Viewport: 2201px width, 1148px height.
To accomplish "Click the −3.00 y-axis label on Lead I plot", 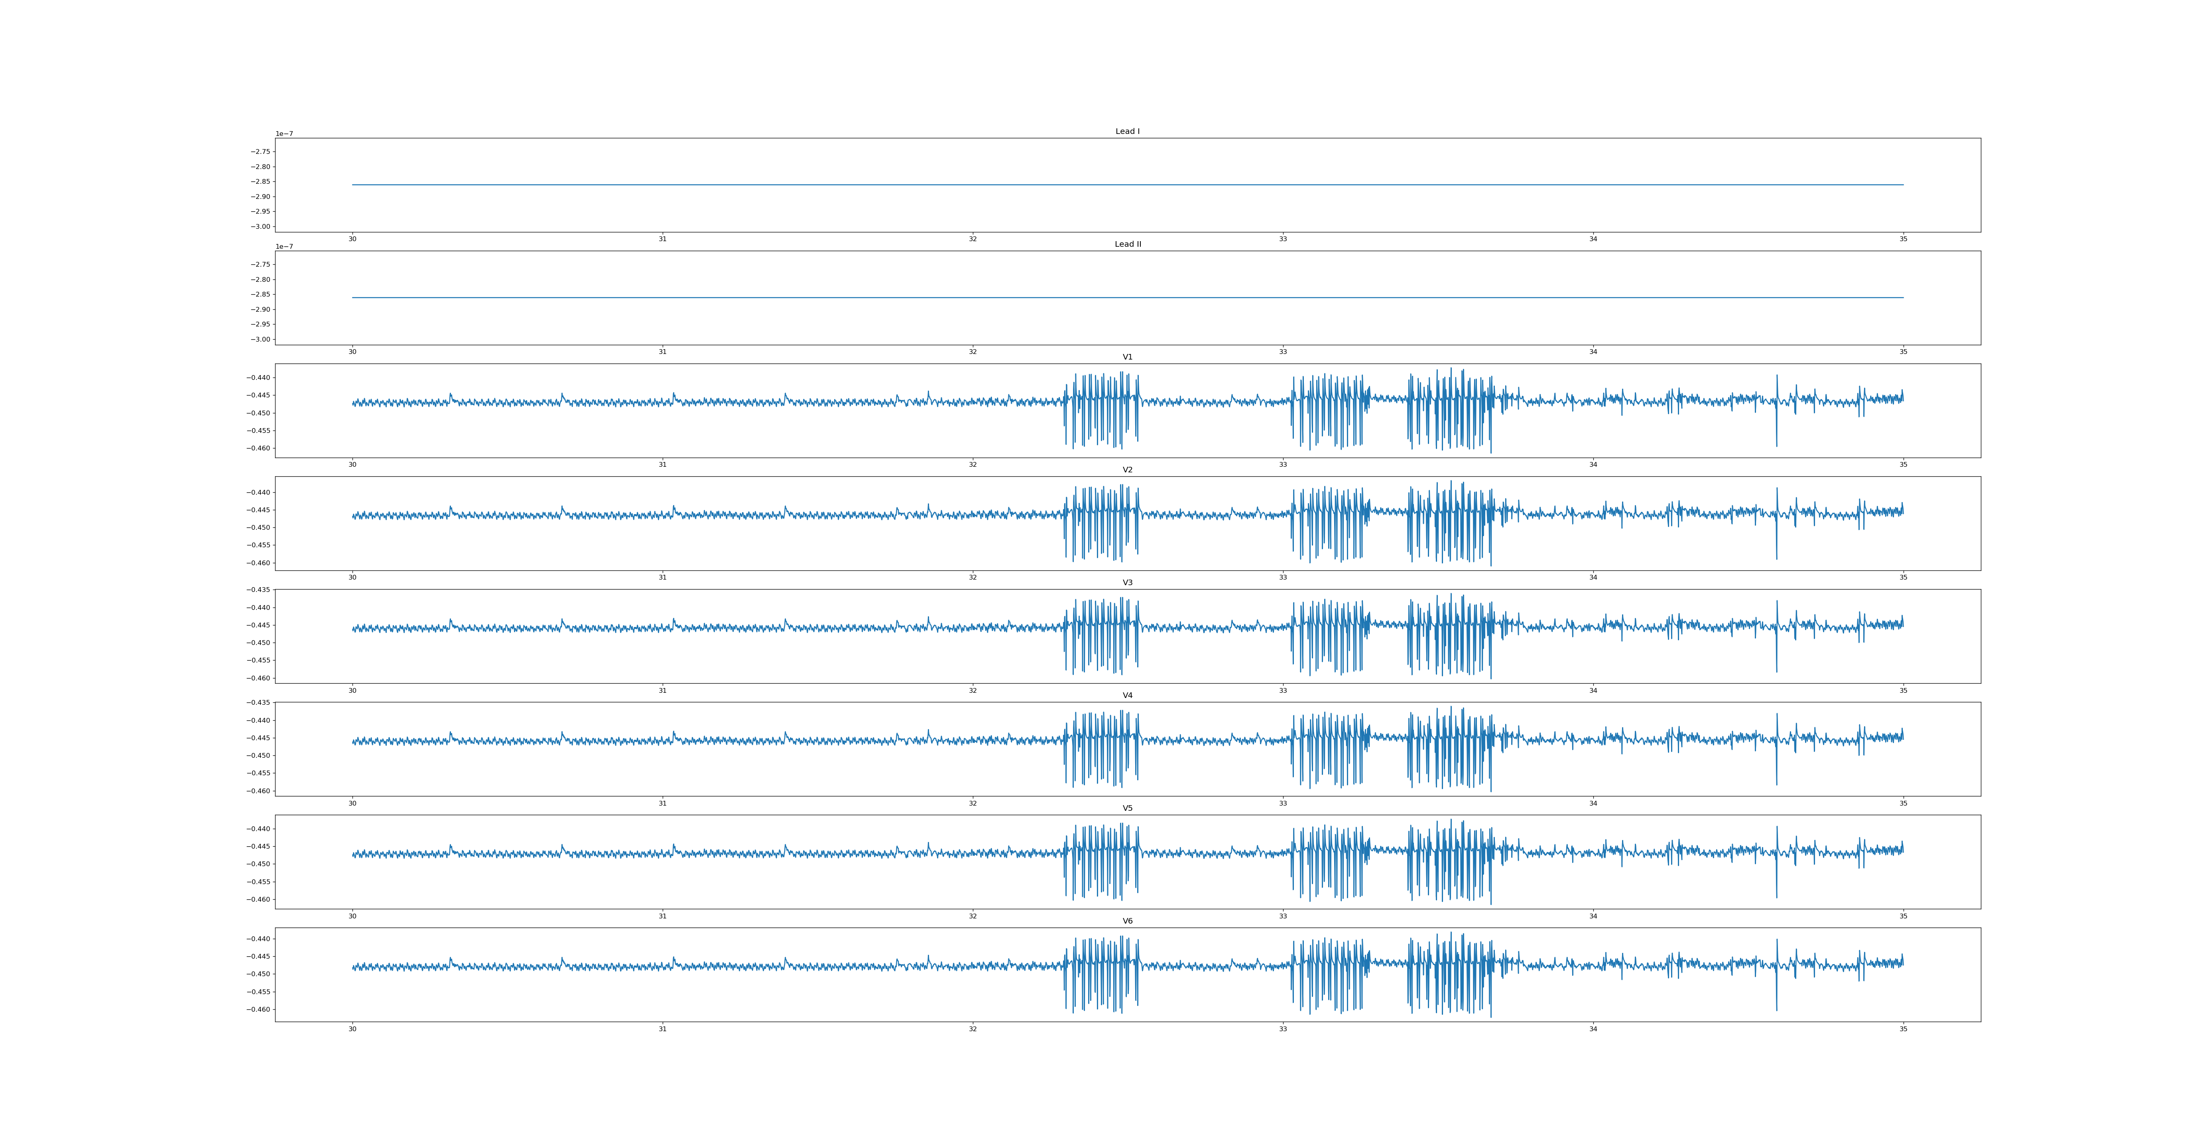I will (261, 226).
